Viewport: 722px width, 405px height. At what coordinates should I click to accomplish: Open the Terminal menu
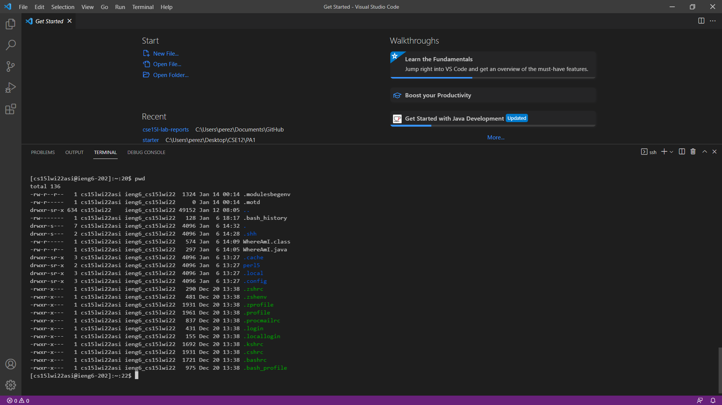(x=143, y=7)
